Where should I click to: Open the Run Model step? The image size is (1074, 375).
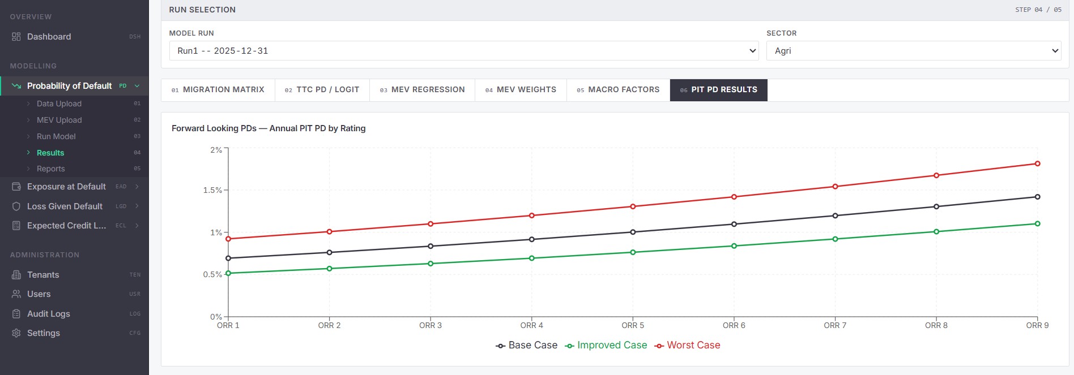tap(74, 136)
